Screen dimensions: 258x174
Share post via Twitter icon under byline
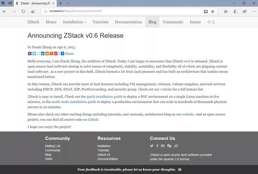tap(34, 54)
